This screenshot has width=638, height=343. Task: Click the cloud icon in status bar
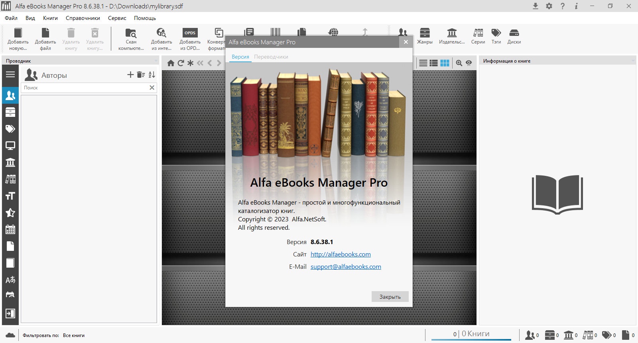[x=10, y=335]
